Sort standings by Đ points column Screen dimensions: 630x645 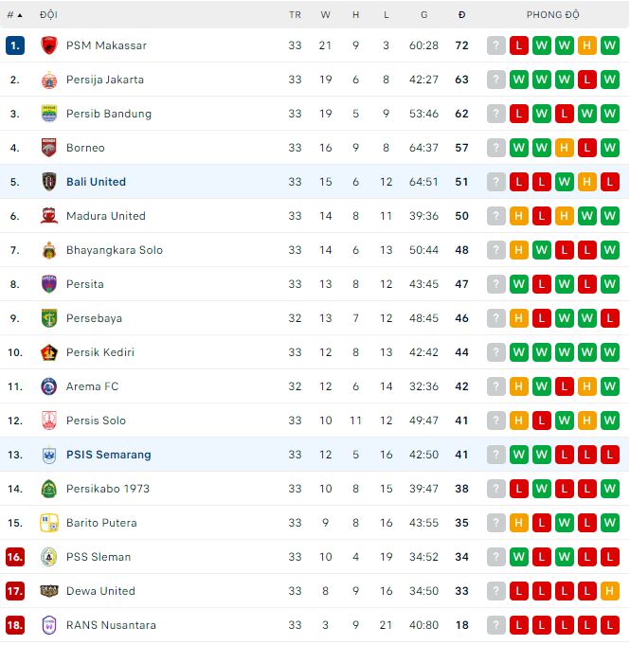(x=461, y=15)
